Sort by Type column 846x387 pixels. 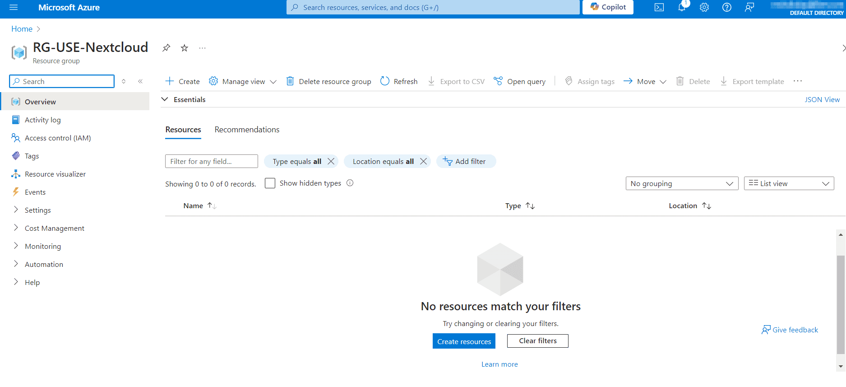pos(520,205)
